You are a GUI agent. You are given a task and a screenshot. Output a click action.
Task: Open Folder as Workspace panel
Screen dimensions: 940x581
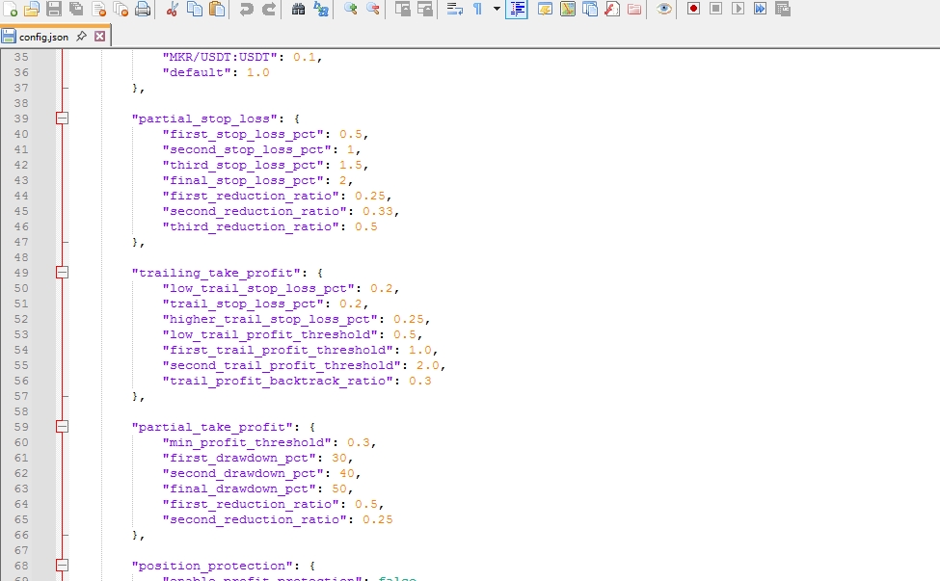tap(634, 9)
